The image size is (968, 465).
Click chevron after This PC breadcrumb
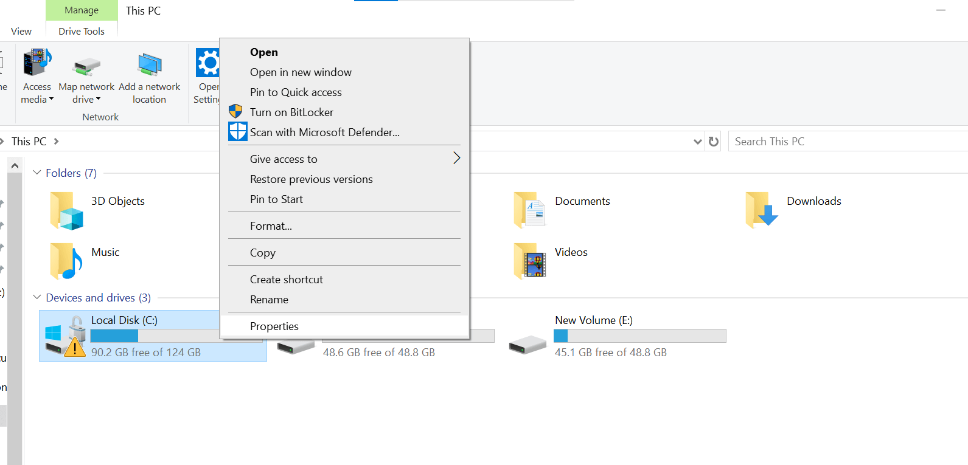tap(57, 142)
